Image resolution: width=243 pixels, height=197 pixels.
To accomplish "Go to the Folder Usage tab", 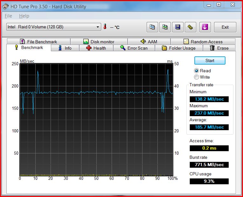I will [178, 48].
